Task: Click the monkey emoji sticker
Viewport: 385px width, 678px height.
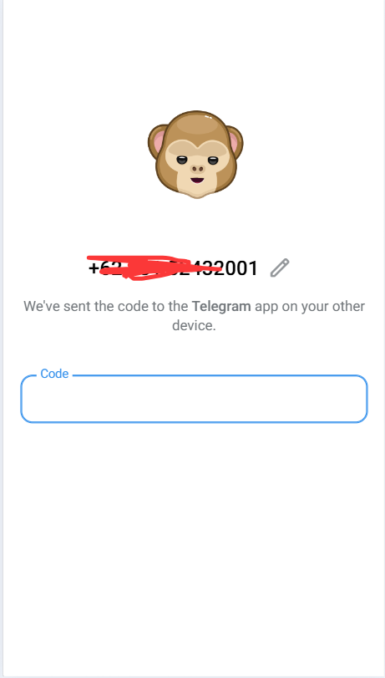Action: coord(195,155)
